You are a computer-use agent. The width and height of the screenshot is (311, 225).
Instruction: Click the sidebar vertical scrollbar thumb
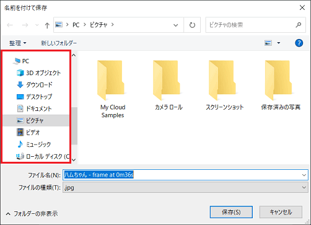[x=74, y=126]
